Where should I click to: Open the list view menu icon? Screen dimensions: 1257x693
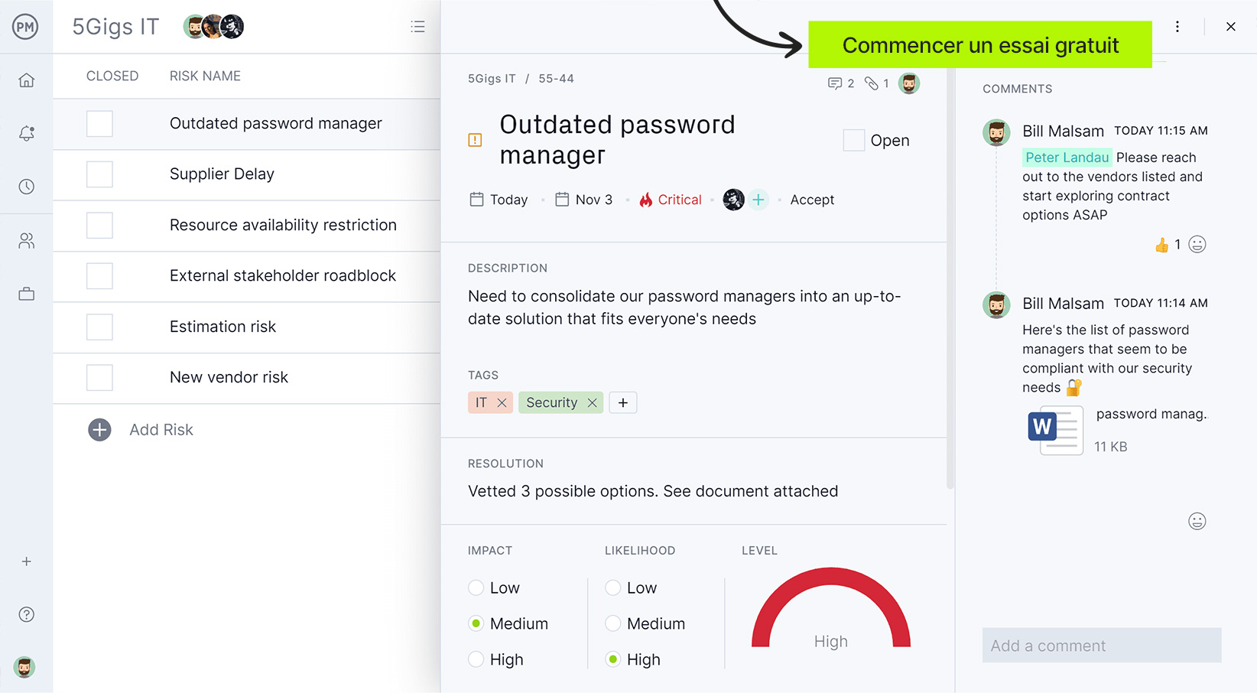(417, 27)
